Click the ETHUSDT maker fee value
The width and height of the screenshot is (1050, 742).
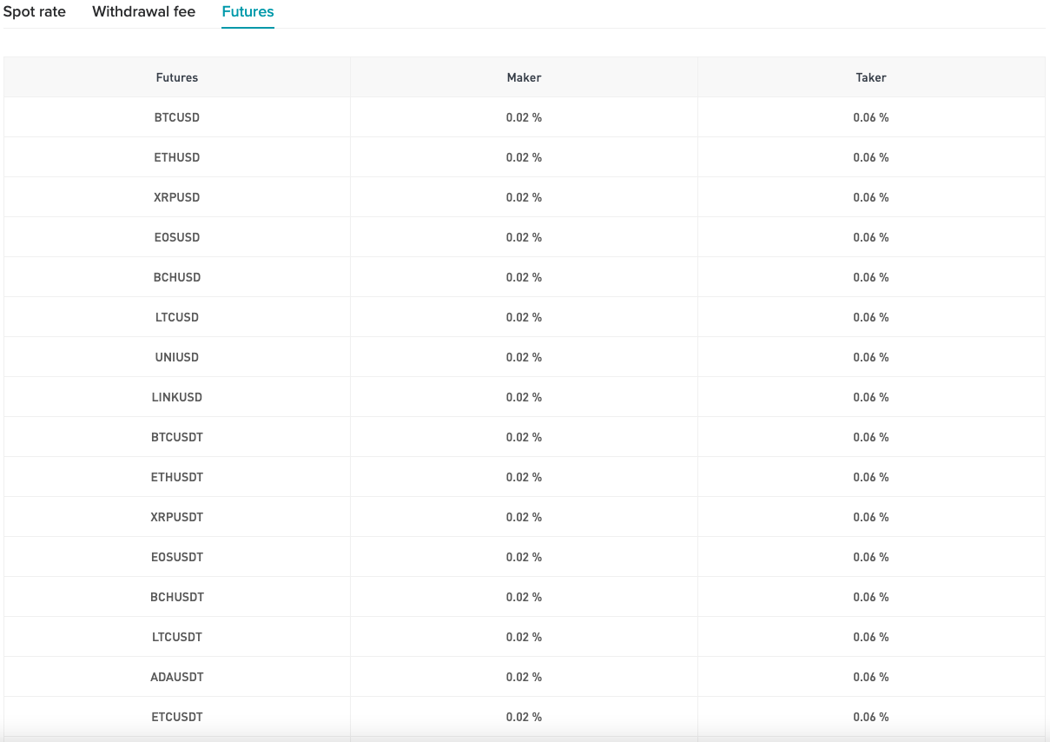point(524,477)
